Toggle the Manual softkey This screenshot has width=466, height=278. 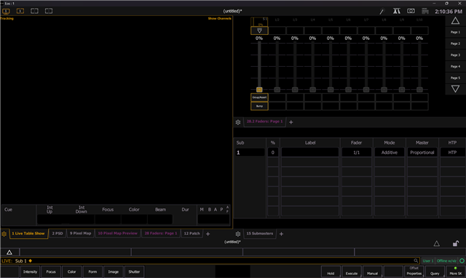coord(372,271)
